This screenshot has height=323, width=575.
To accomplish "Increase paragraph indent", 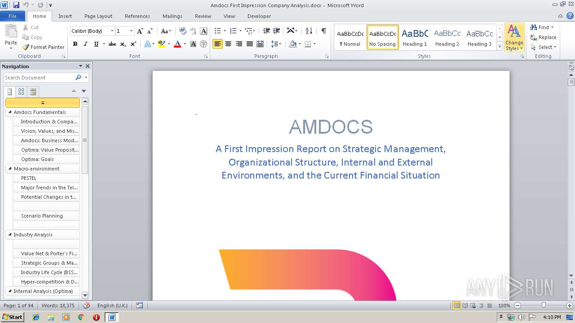I will point(277,31).
